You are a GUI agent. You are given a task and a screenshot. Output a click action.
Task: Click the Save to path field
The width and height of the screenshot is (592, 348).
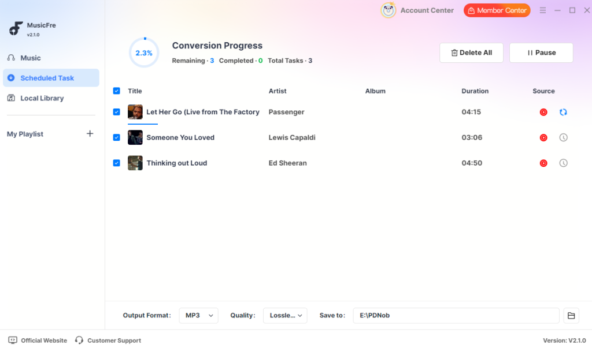(456, 316)
